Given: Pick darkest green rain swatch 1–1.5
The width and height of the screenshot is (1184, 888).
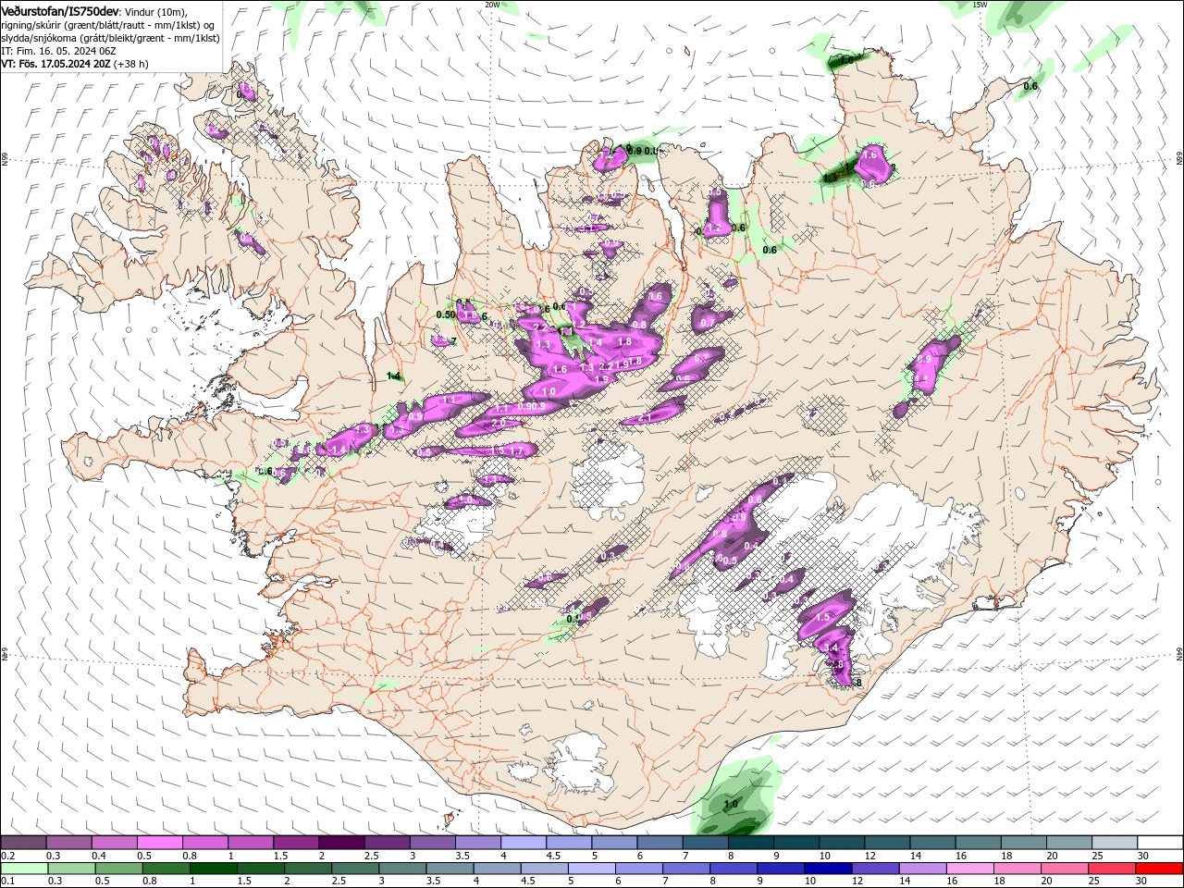Looking at the screenshot, I should pyautogui.click(x=213, y=869).
